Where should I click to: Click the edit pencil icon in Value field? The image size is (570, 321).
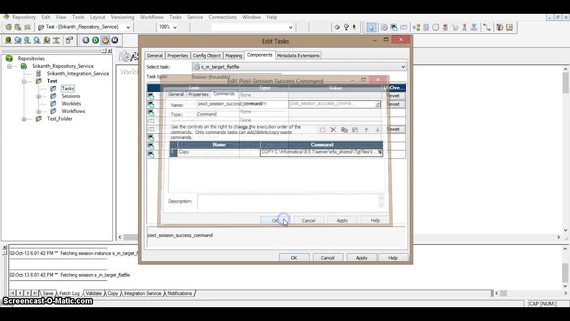[x=378, y=104]
